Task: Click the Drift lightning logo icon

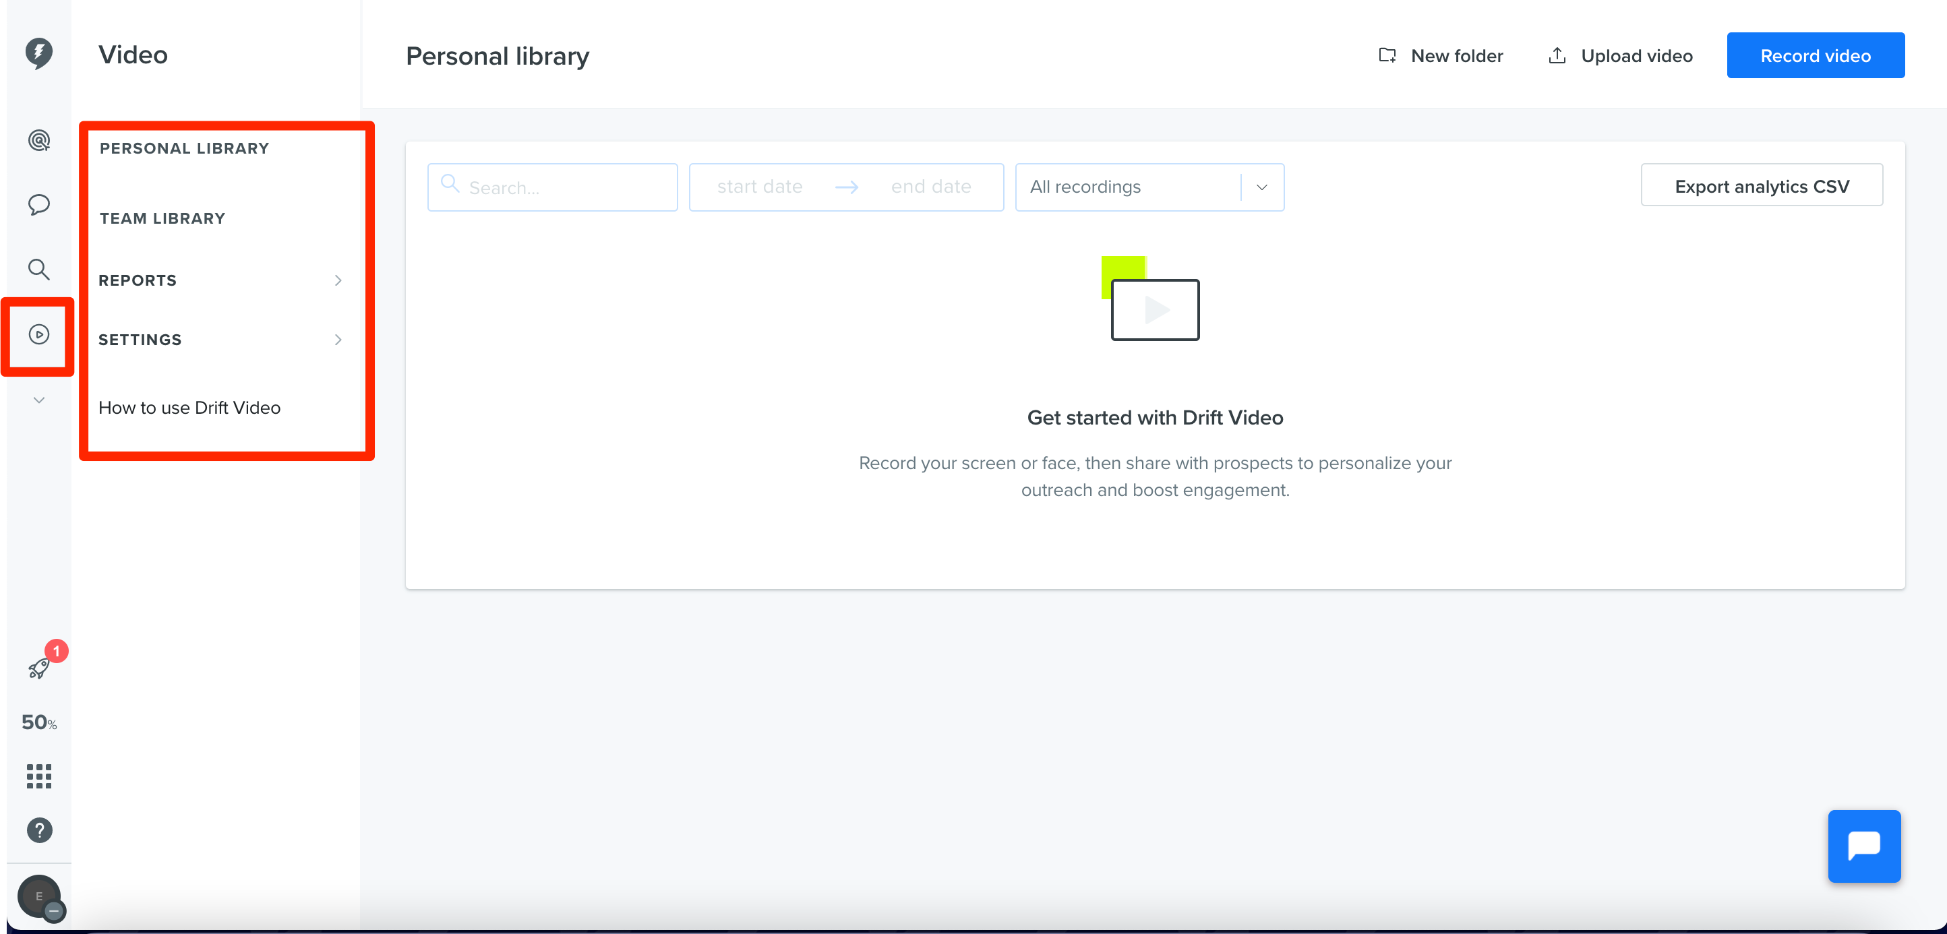Action: [x=38, y=54]
